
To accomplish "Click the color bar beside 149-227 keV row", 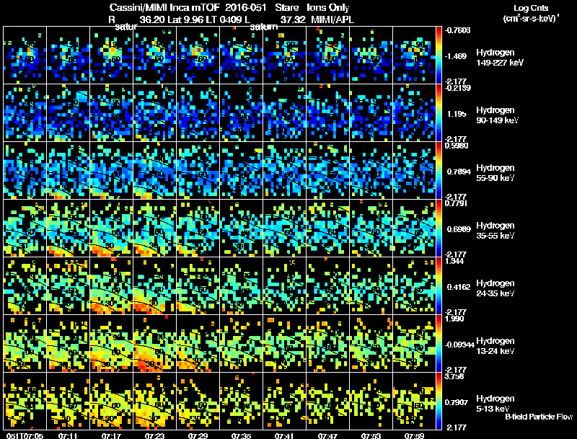I will click(x=439, y=56).
